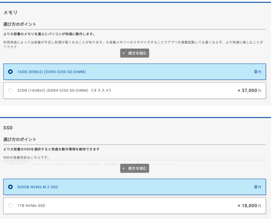Click 選び方のポイント heading under SSD

tap(20, 139)
